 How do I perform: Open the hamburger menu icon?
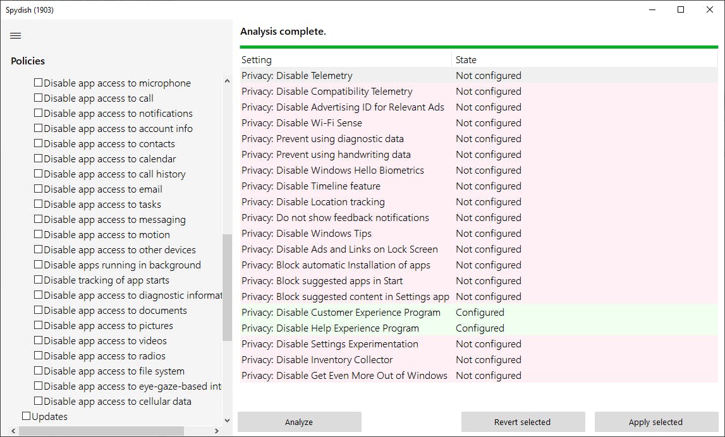pyautogui.click(x=16, y=35)
